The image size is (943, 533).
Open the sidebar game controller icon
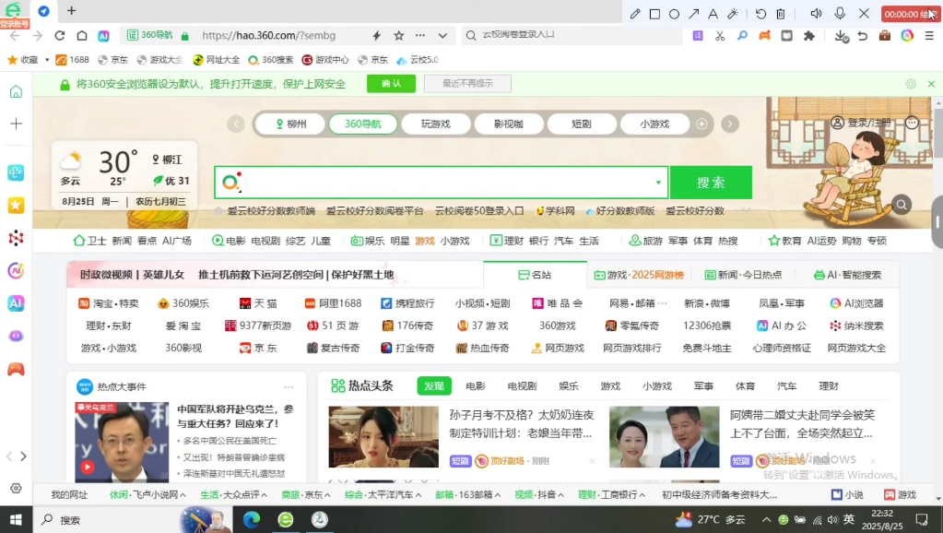[x=17, y=369]
